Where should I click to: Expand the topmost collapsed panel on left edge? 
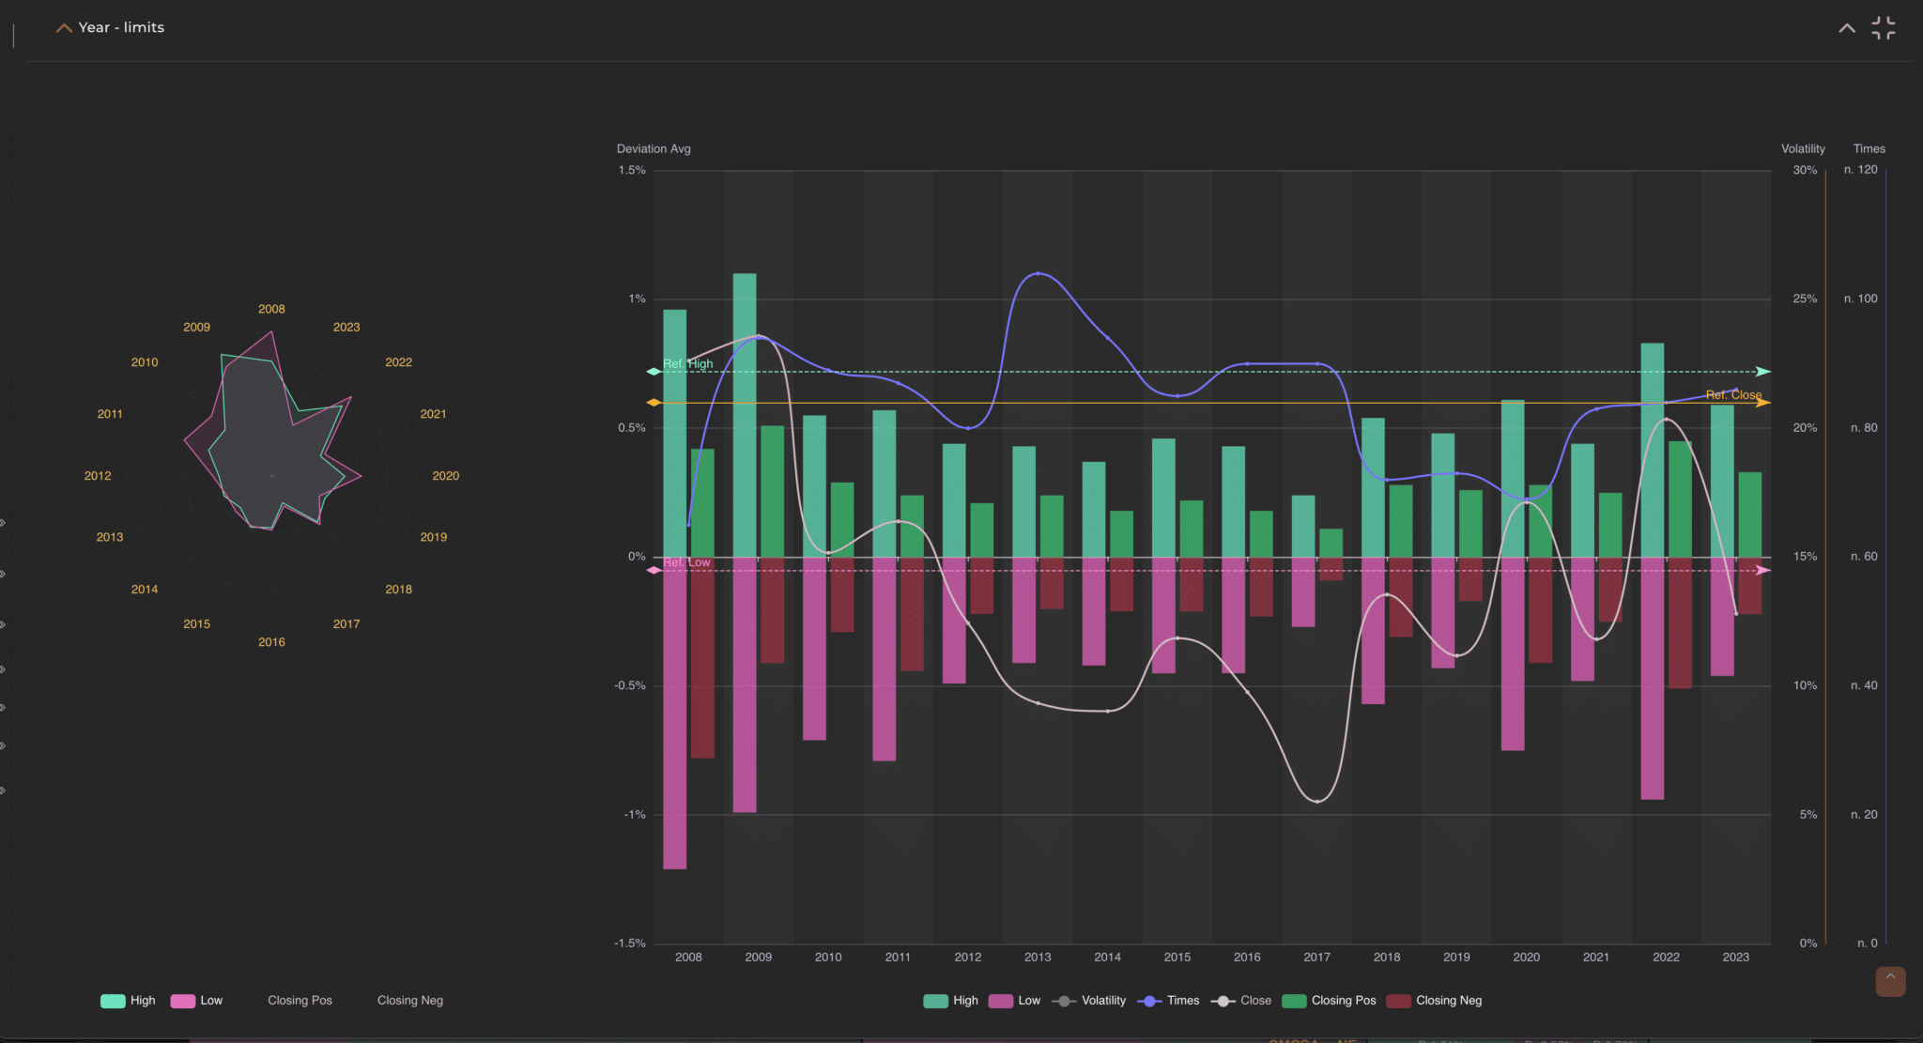click(x=4, y=523)
